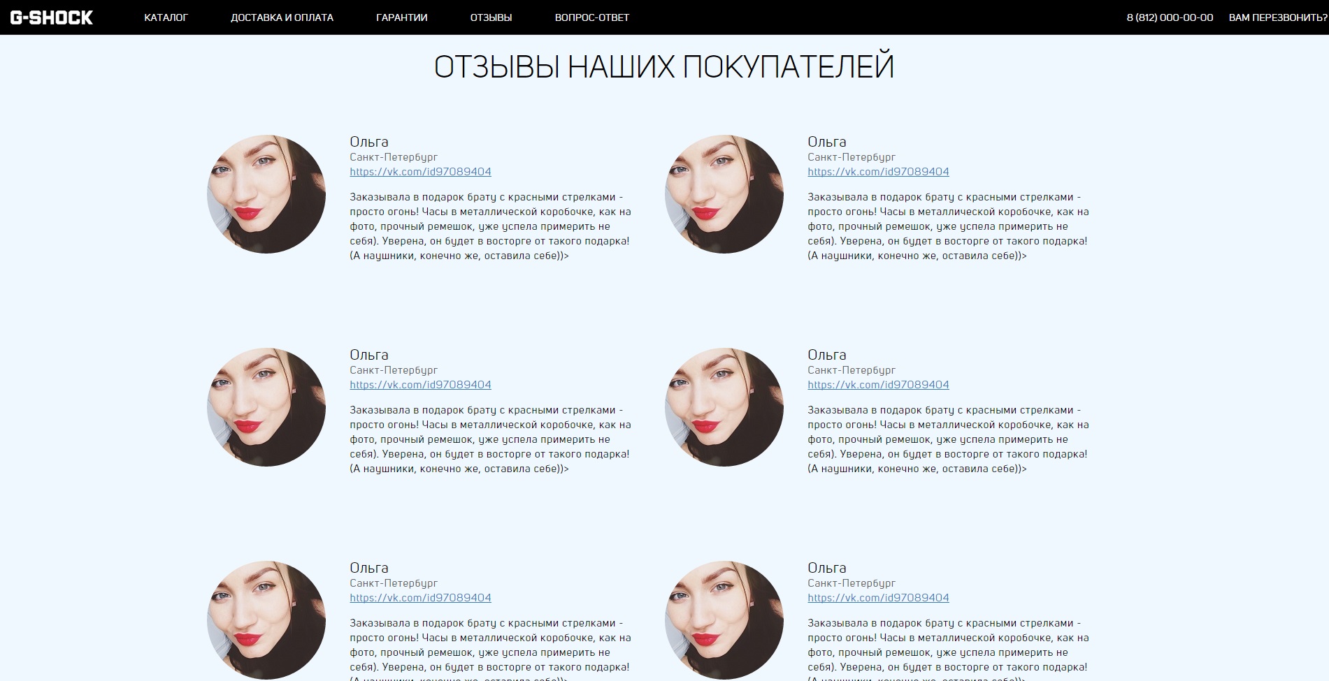Select the avatar in the middle-left review
Image resolution: width=1329 pixels, height=681 pixels.
click(266, 407)
